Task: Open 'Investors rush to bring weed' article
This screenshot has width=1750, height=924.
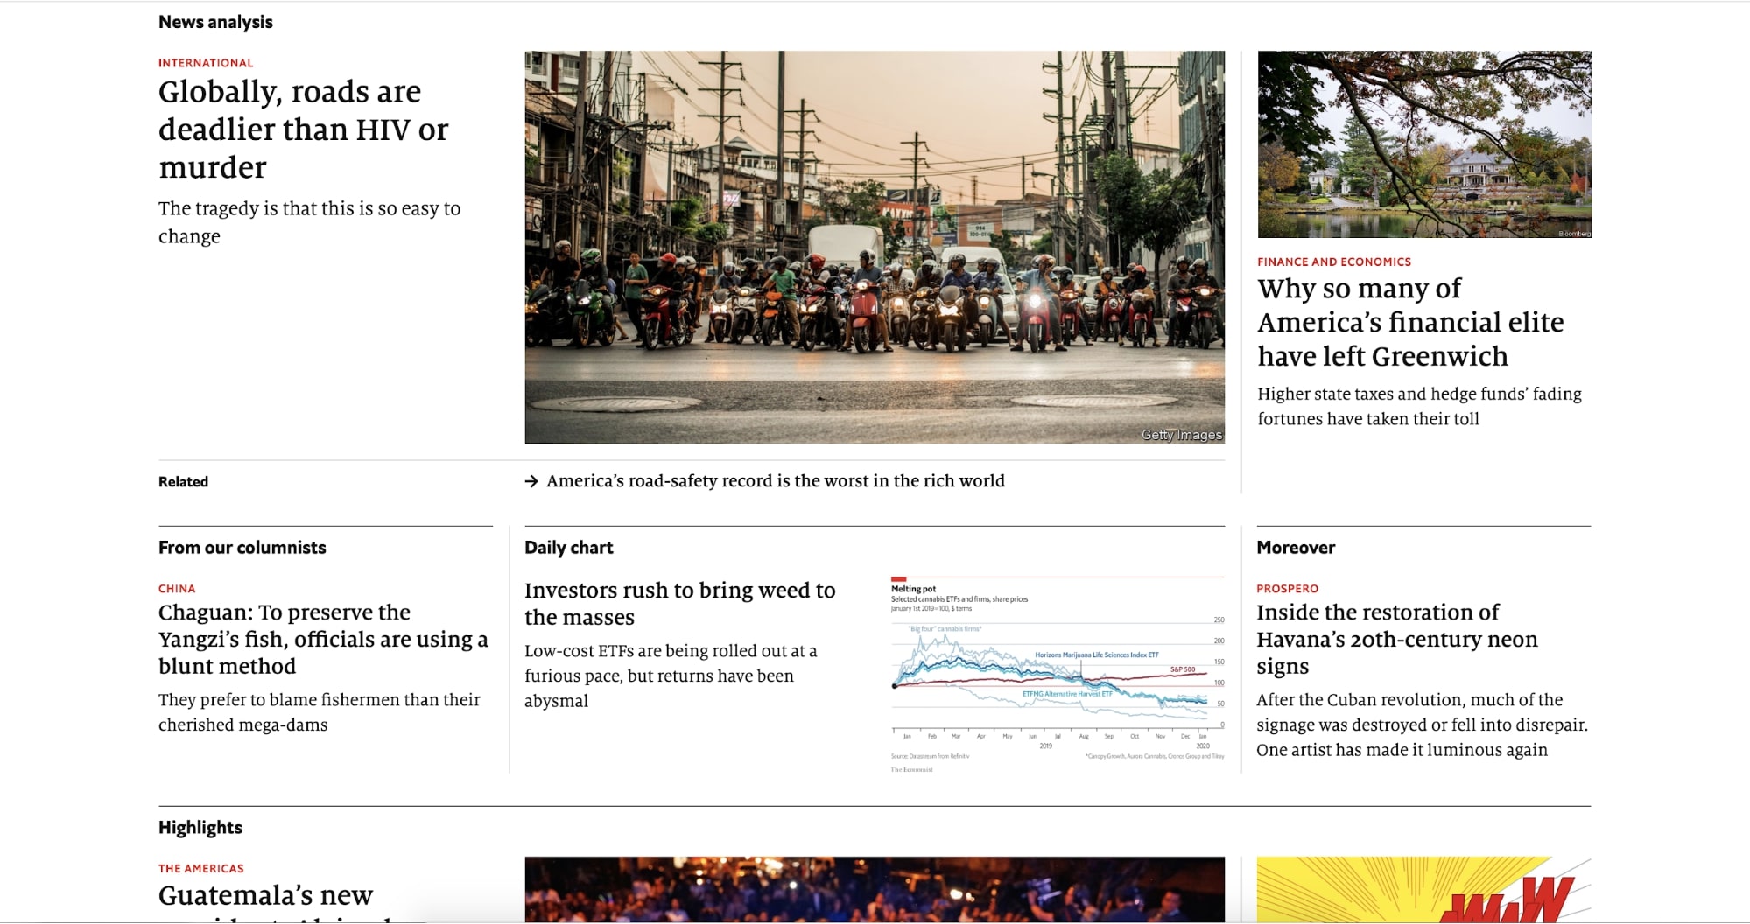Action: 680,603
